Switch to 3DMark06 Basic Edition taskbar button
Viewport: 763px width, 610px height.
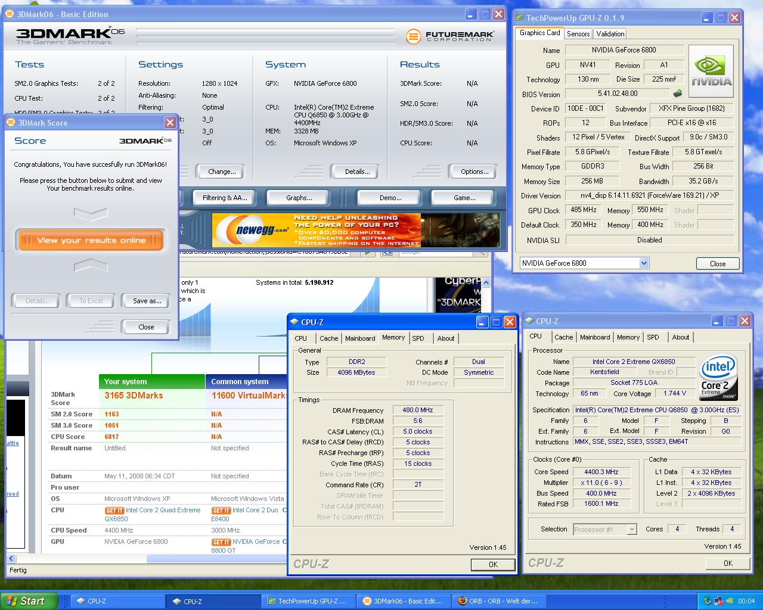pyautogui.click(x=404, y=601)
